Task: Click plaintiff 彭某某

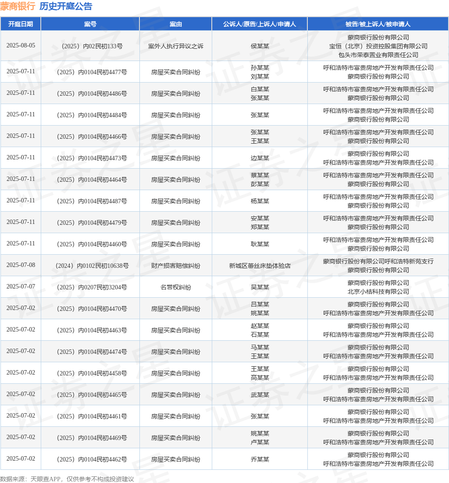Action: point(260,184)
